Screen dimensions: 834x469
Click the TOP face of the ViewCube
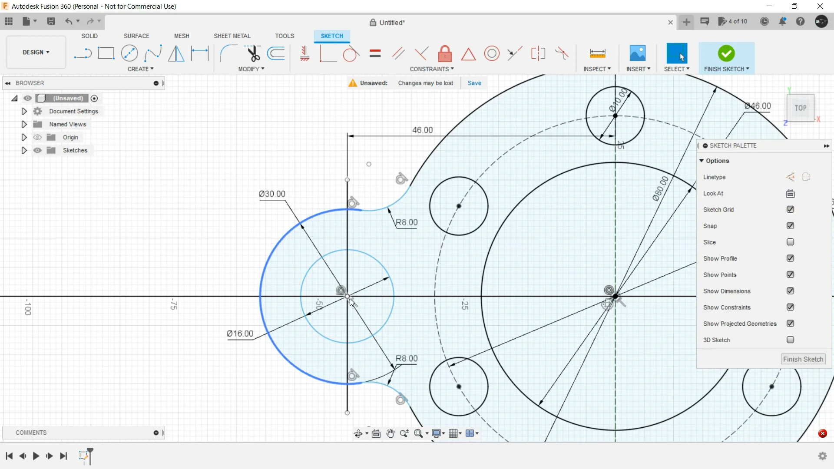[800, 108]
